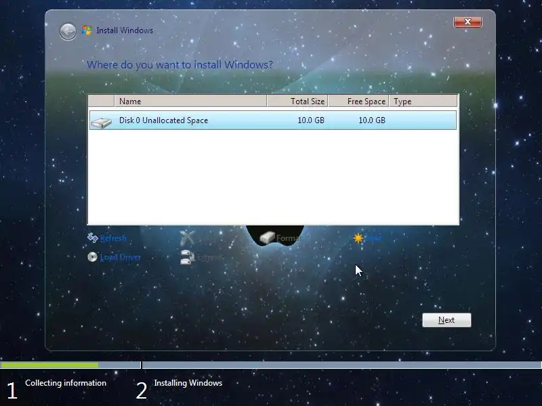
Task: Click the Next button
Action: pyautogui.click(x=446, y=320)
